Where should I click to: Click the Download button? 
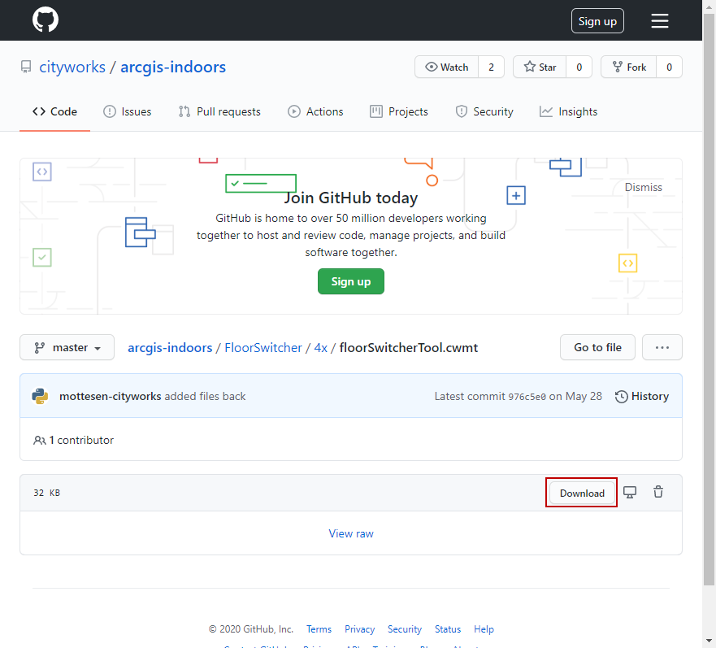pyautogui.click(x=582, y=493)
